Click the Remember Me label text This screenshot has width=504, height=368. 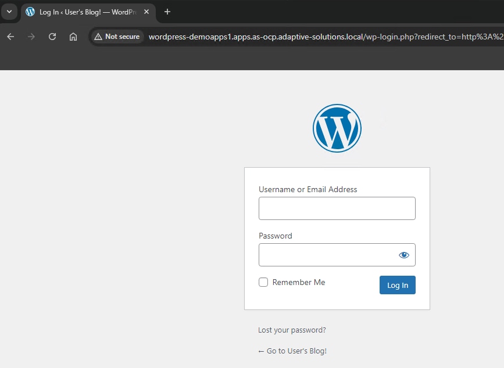coord(299,283)
